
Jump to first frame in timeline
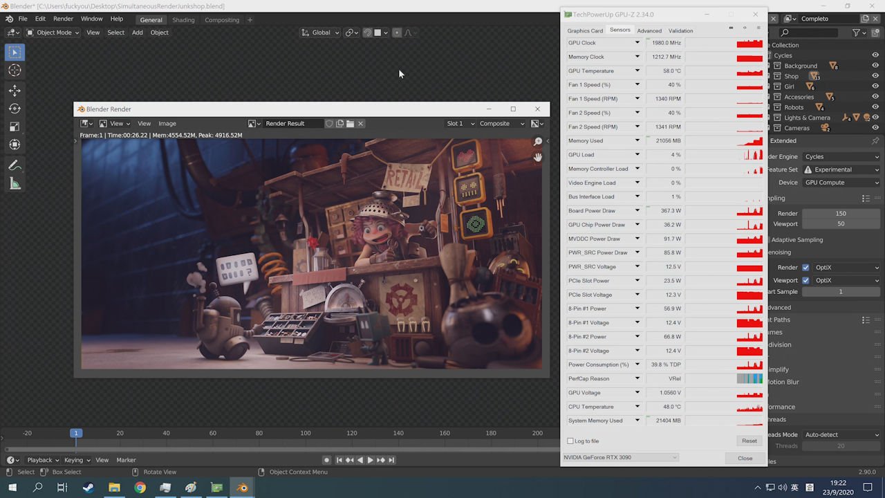pos(339,460)
